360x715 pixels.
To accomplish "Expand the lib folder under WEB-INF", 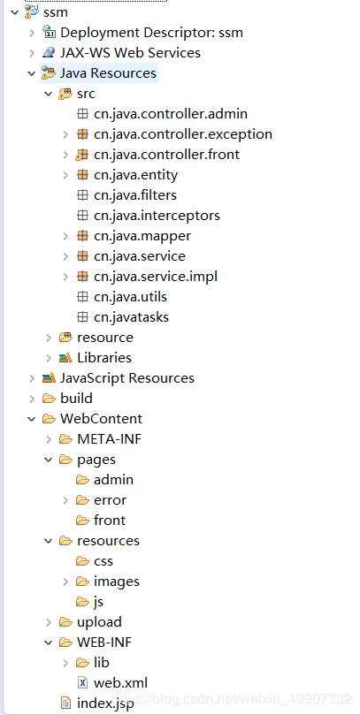I will 65,663.
